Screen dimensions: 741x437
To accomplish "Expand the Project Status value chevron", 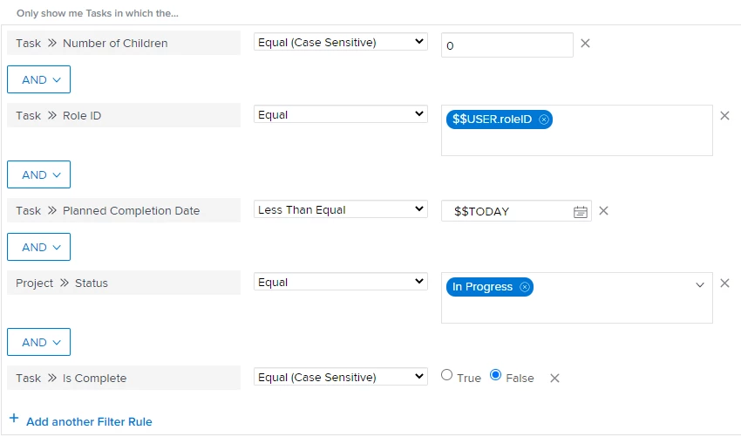I will [x=700, y=285].
